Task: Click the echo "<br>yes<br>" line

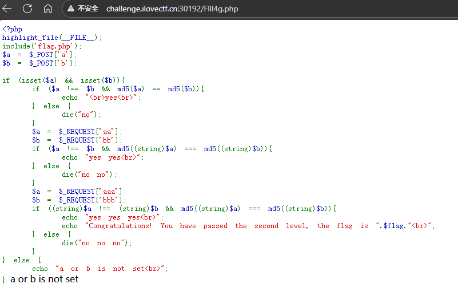Action: [x=101, y=98]
